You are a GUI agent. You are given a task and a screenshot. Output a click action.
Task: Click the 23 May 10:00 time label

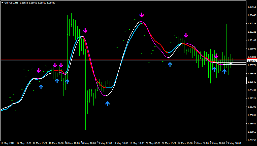[x=217, y=143]
